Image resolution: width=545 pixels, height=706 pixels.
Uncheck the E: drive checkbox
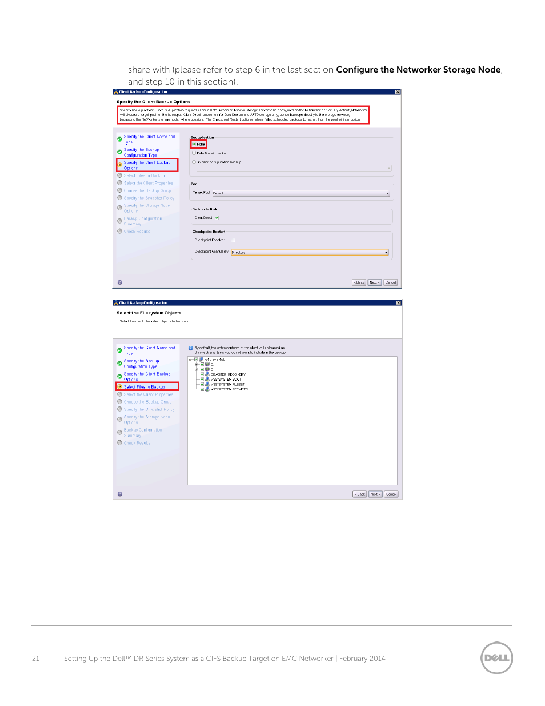[x=202, y=369]
